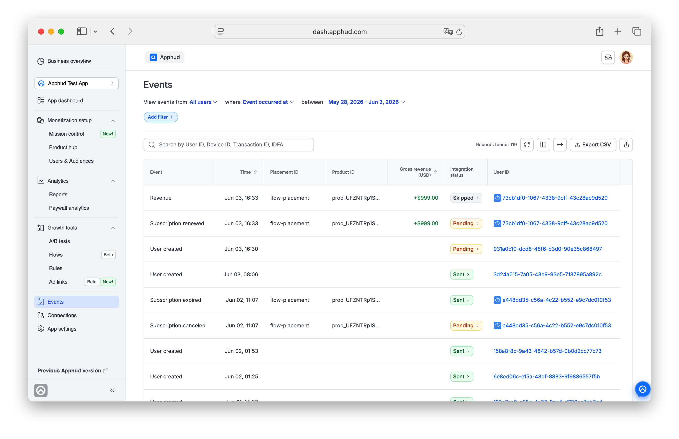Open a new Safari tab
Image resolution: width=679 pixels, height=439 pixels.
tap(617, 31)
